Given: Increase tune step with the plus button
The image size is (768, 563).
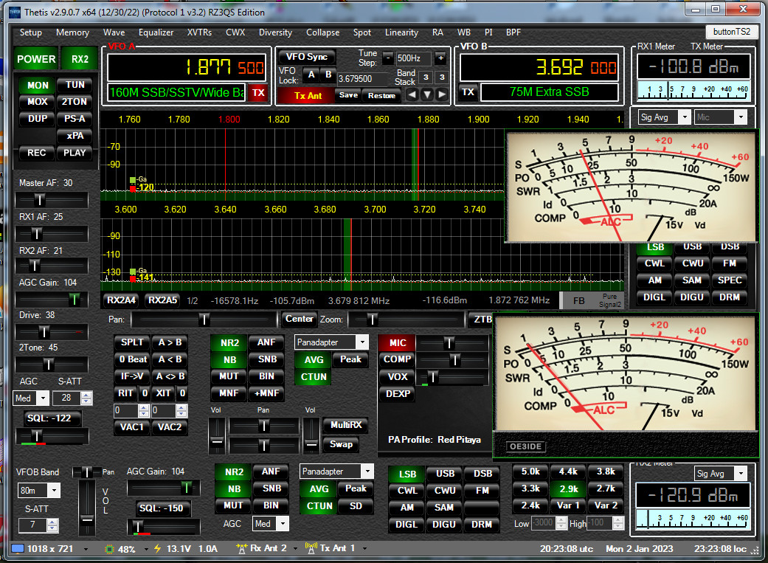Looking at the screenshot, I should click(x=441, y=58).
